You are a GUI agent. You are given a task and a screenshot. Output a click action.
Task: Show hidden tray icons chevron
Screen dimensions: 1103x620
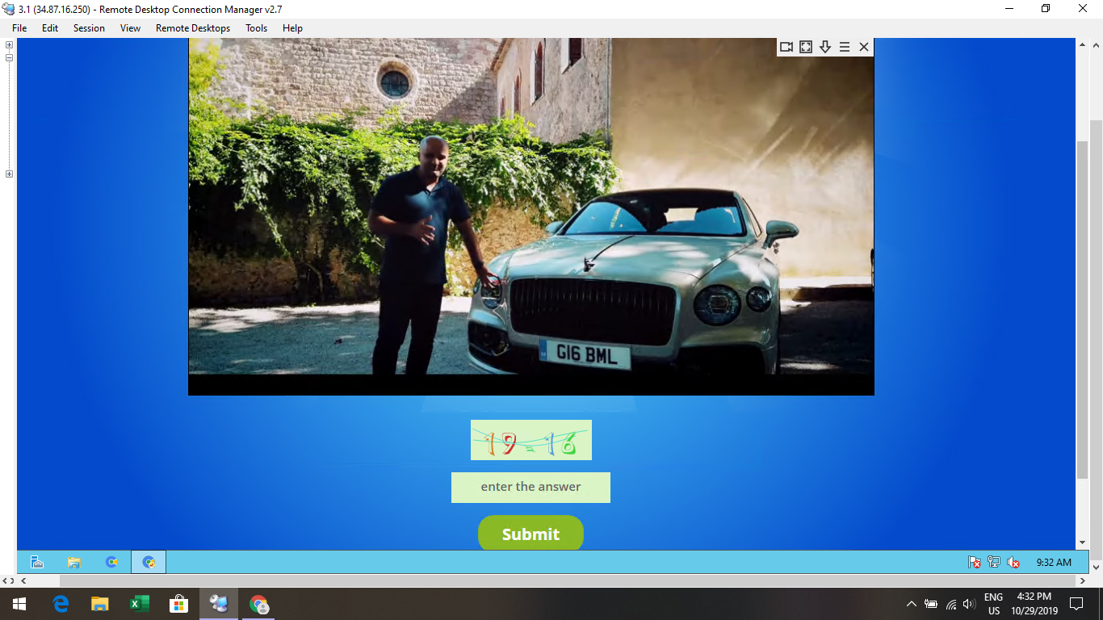click(x=912, y=604)
